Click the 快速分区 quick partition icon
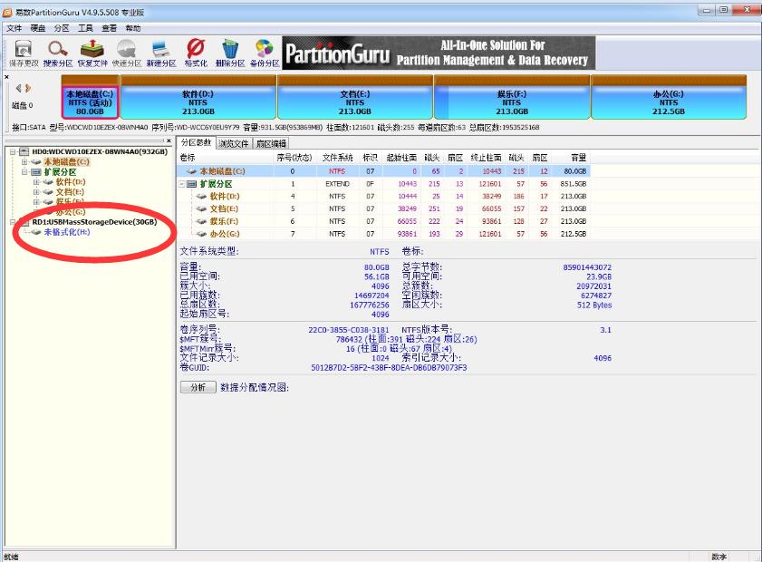 point(127,53)
